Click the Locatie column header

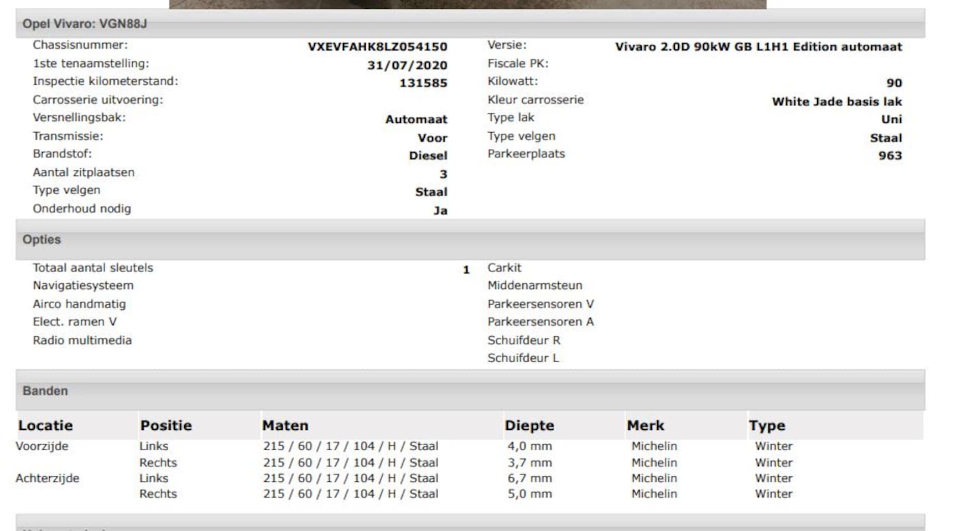click(x=45, y=425)
